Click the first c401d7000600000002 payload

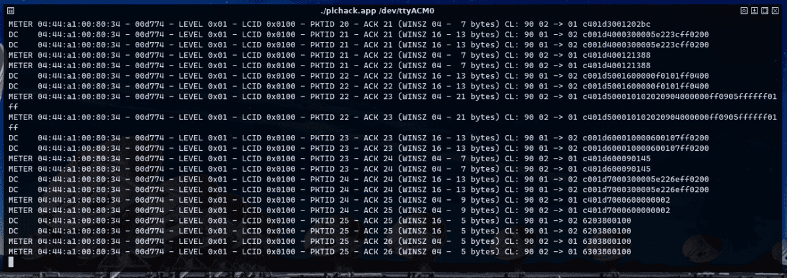626,200
